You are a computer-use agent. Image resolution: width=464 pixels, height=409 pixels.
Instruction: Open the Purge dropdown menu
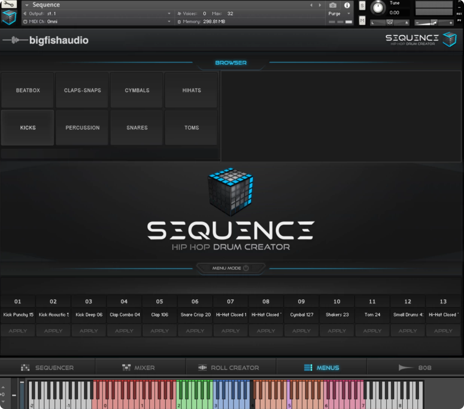pos(339,14)
